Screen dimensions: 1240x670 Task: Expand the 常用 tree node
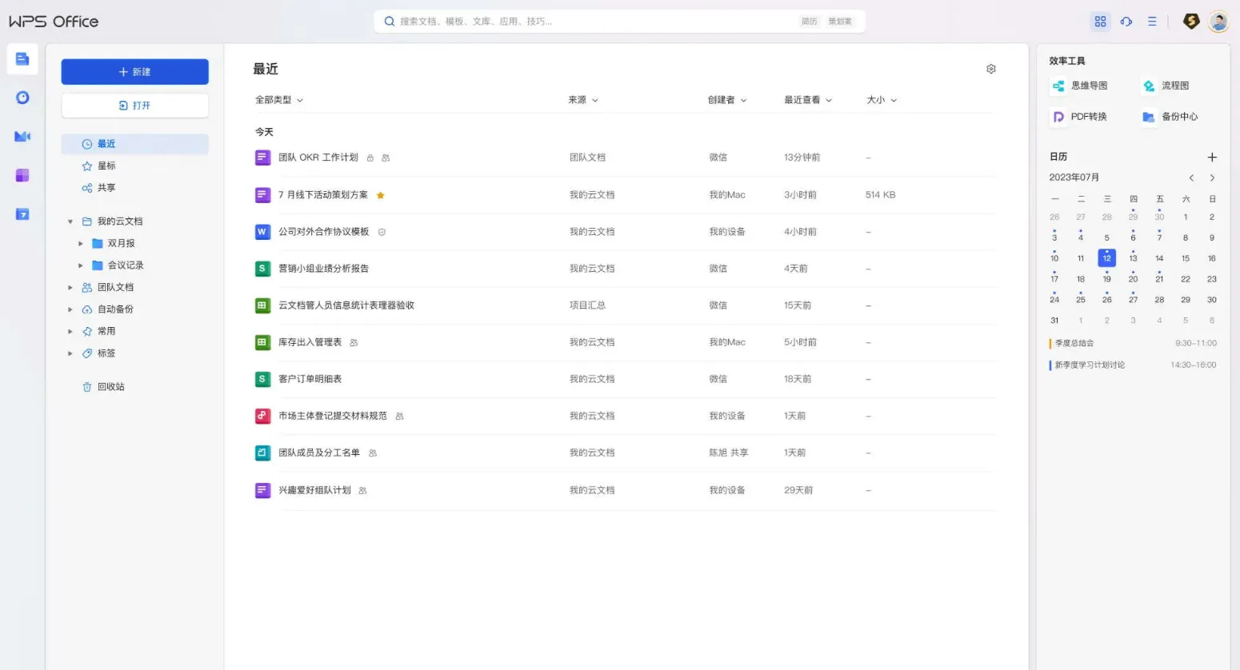point(70,332)
